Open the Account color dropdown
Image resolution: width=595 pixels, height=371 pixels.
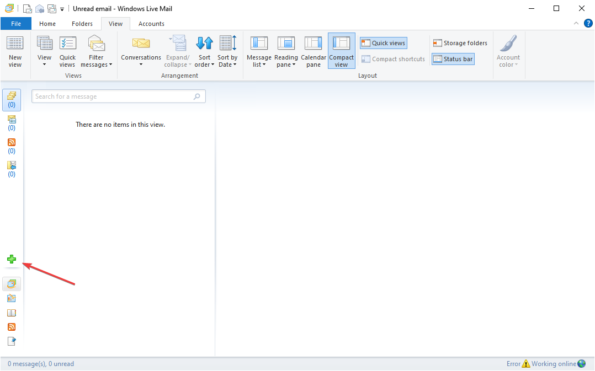coord(508,51)
